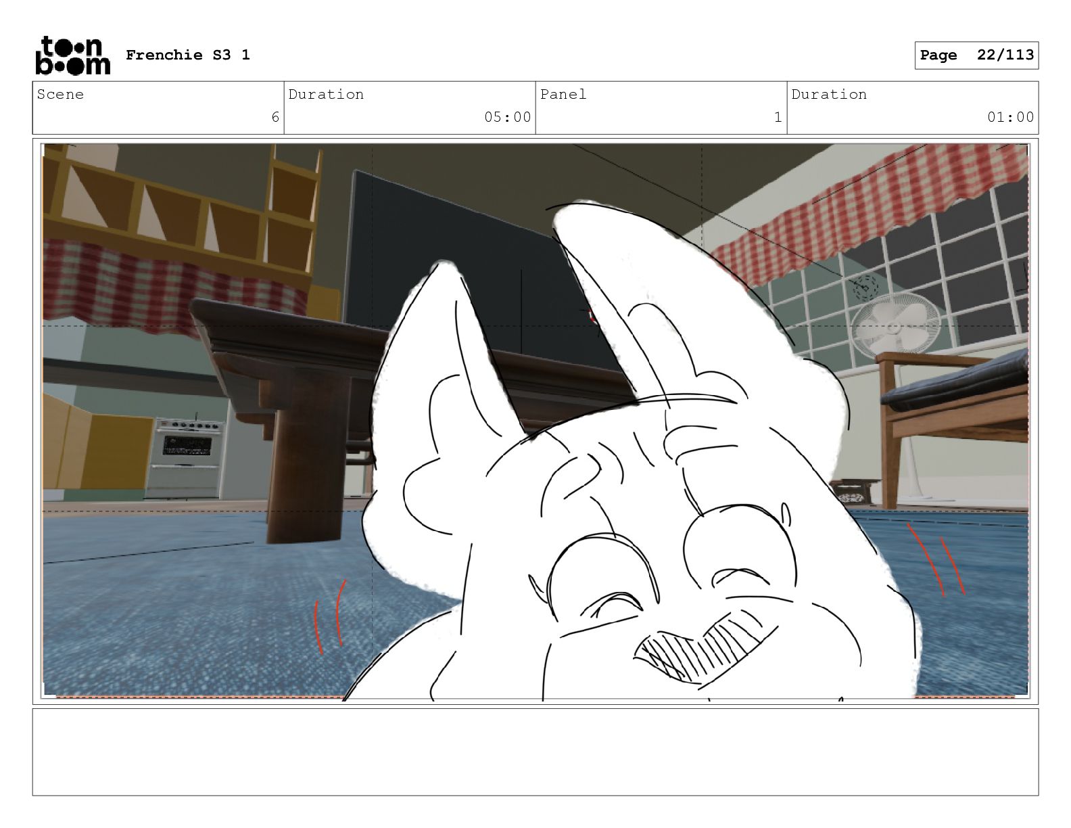Click the storyboard panel thumbnail image
Viewport: 1071px width, 828px height.
[x=535, y=421]
